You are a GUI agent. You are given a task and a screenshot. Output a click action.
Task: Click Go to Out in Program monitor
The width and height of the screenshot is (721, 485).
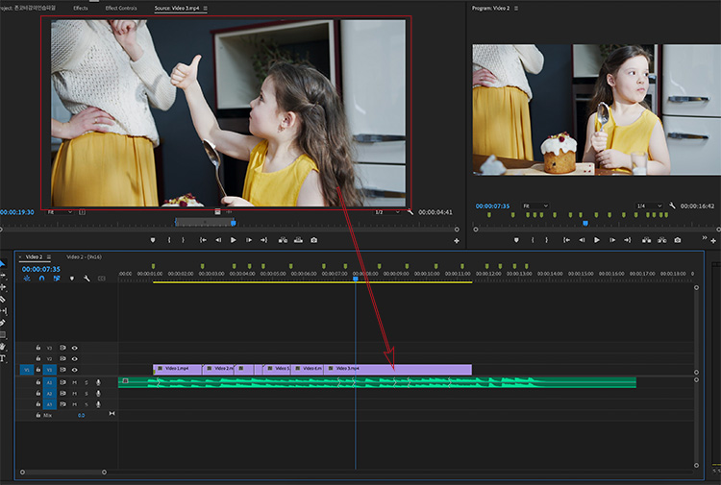[x=628, y=240]
